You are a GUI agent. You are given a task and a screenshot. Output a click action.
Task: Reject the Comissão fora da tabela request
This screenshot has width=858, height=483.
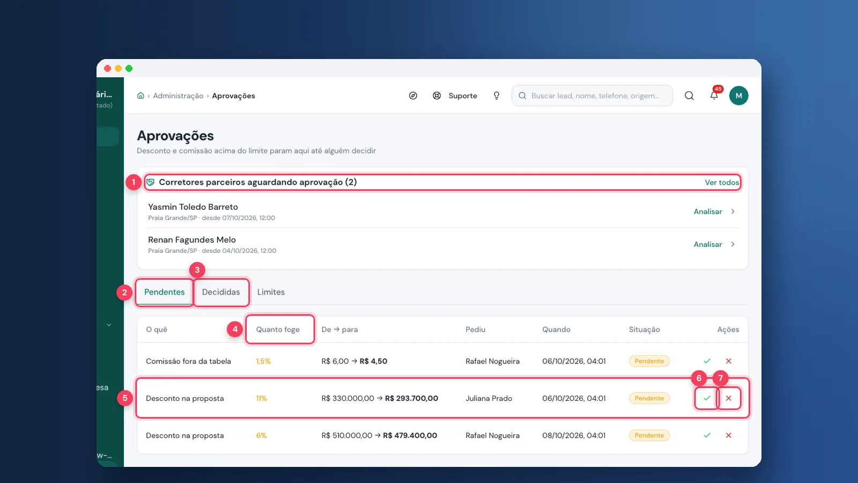729,361
